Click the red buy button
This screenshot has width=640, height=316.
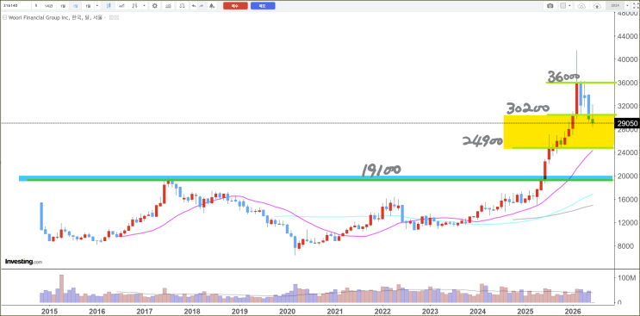pyautogui.click(x=235, y=6)
